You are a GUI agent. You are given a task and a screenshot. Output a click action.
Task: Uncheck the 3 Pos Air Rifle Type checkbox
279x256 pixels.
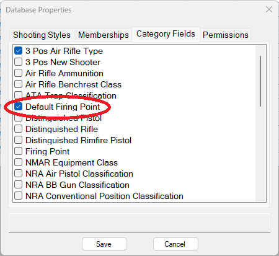18,51
